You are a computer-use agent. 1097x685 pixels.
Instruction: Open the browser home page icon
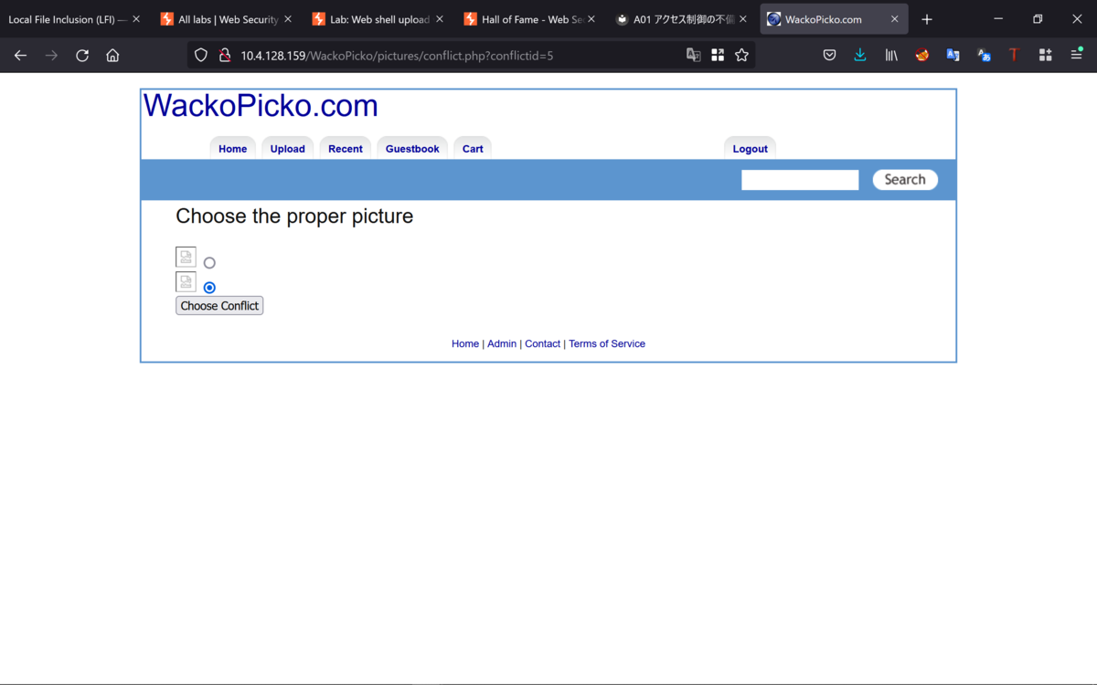pos(112,56)
